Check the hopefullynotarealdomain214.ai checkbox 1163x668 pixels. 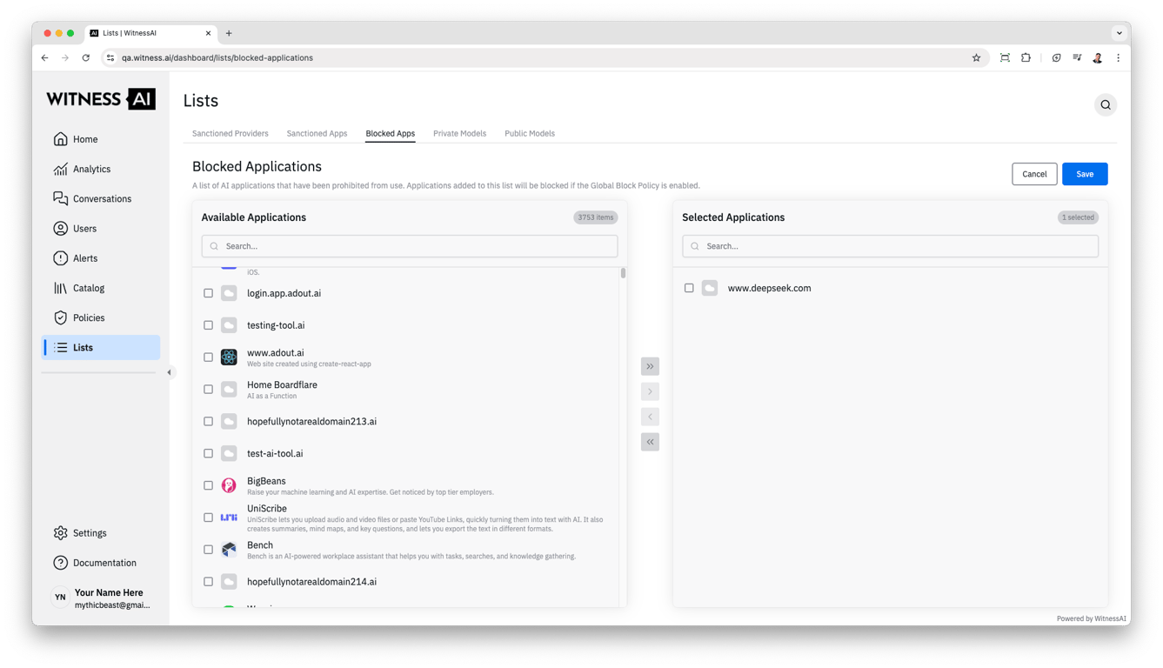click(208, 582)
